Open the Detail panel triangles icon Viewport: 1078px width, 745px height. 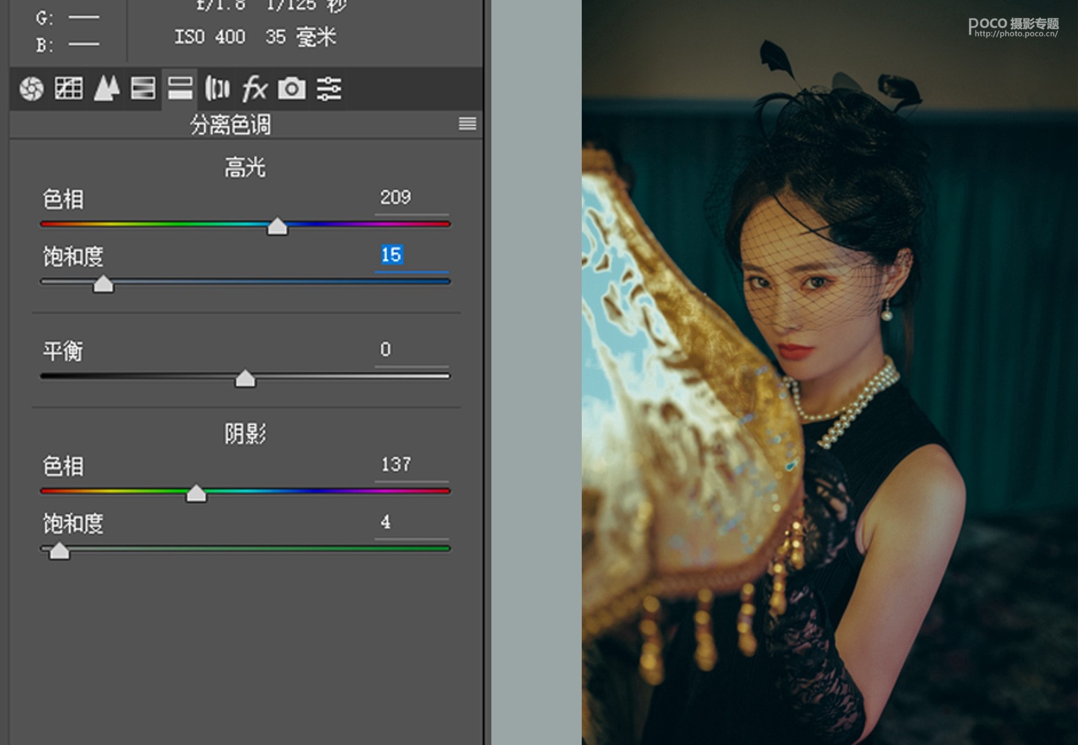coord(106,89)
